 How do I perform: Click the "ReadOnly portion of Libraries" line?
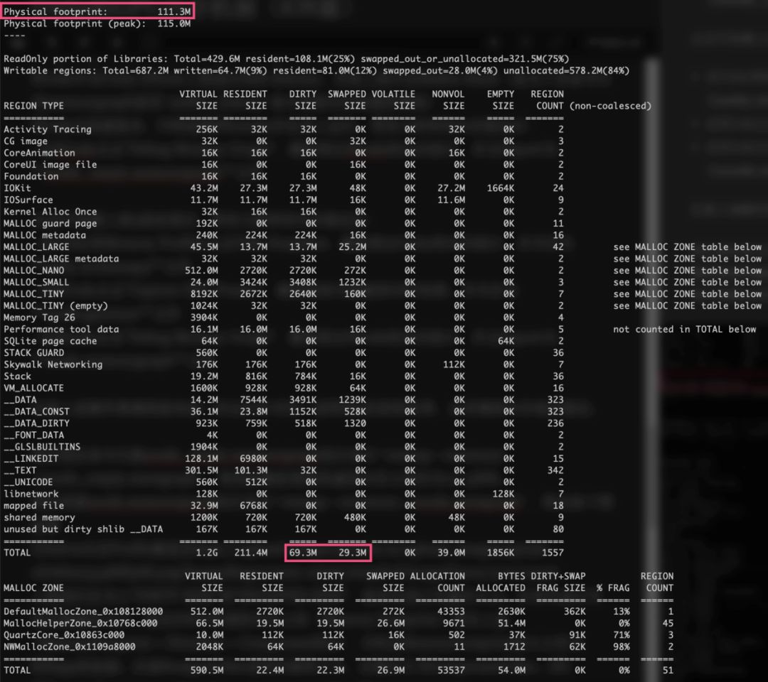(x=287, y=59)
